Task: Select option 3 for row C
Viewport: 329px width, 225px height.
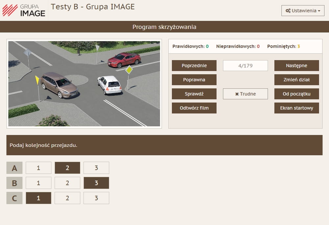Action: click(x=96, y=198)
